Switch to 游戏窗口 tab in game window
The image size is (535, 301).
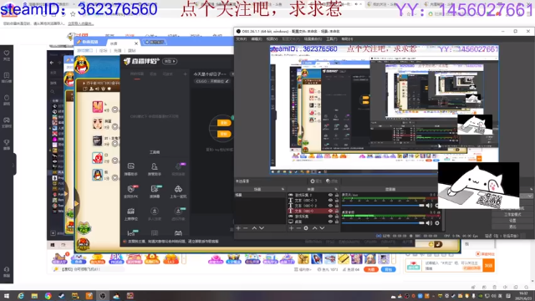(x=84, y=50)
